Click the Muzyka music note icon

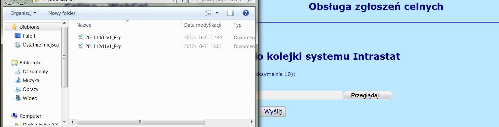[x=18, y=80]
